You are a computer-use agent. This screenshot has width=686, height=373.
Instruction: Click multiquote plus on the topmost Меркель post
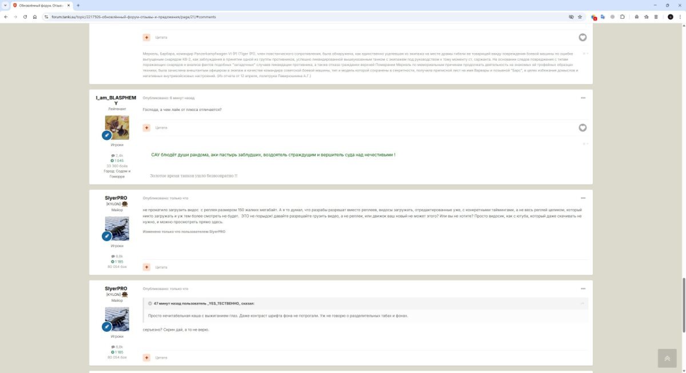(146, 37)
